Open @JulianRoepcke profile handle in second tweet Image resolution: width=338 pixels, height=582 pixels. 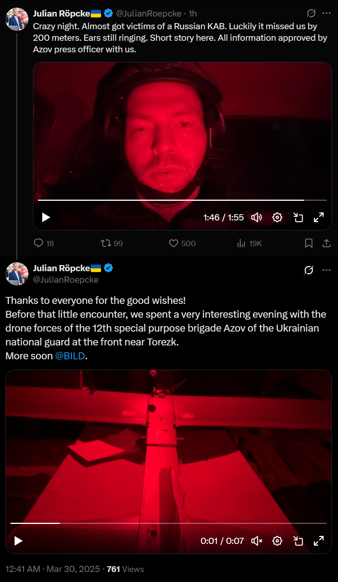point(66,280)
